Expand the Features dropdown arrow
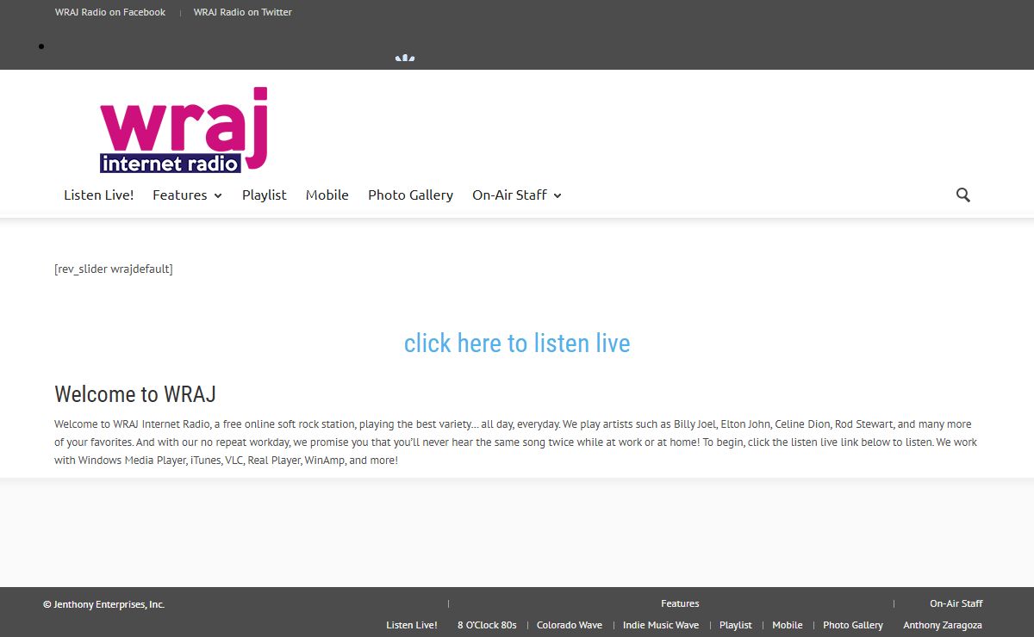Screen dimensions: 1034x637 click(x=218, y=195)
